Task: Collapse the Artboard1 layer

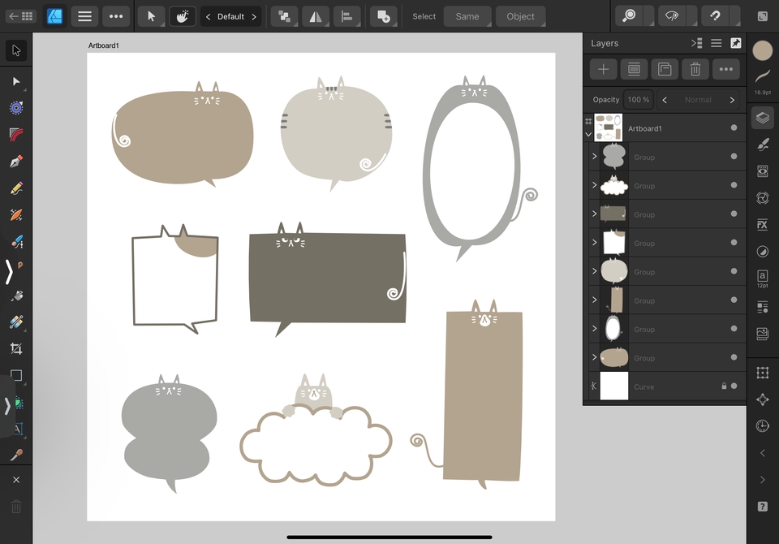Action: pyautogui.click(x=589, y=134)
